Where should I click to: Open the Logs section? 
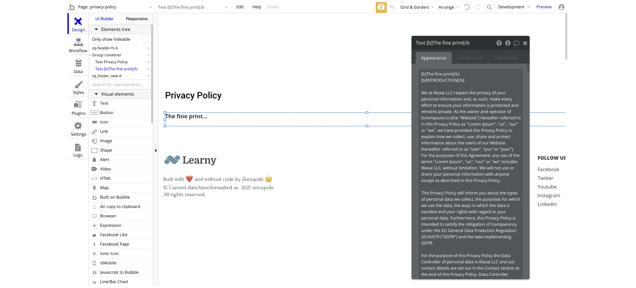click(x=78, y=150)
